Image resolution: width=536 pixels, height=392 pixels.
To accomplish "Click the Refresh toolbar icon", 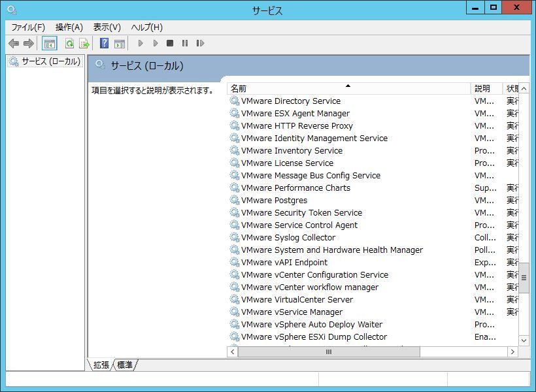I will 70,43.
